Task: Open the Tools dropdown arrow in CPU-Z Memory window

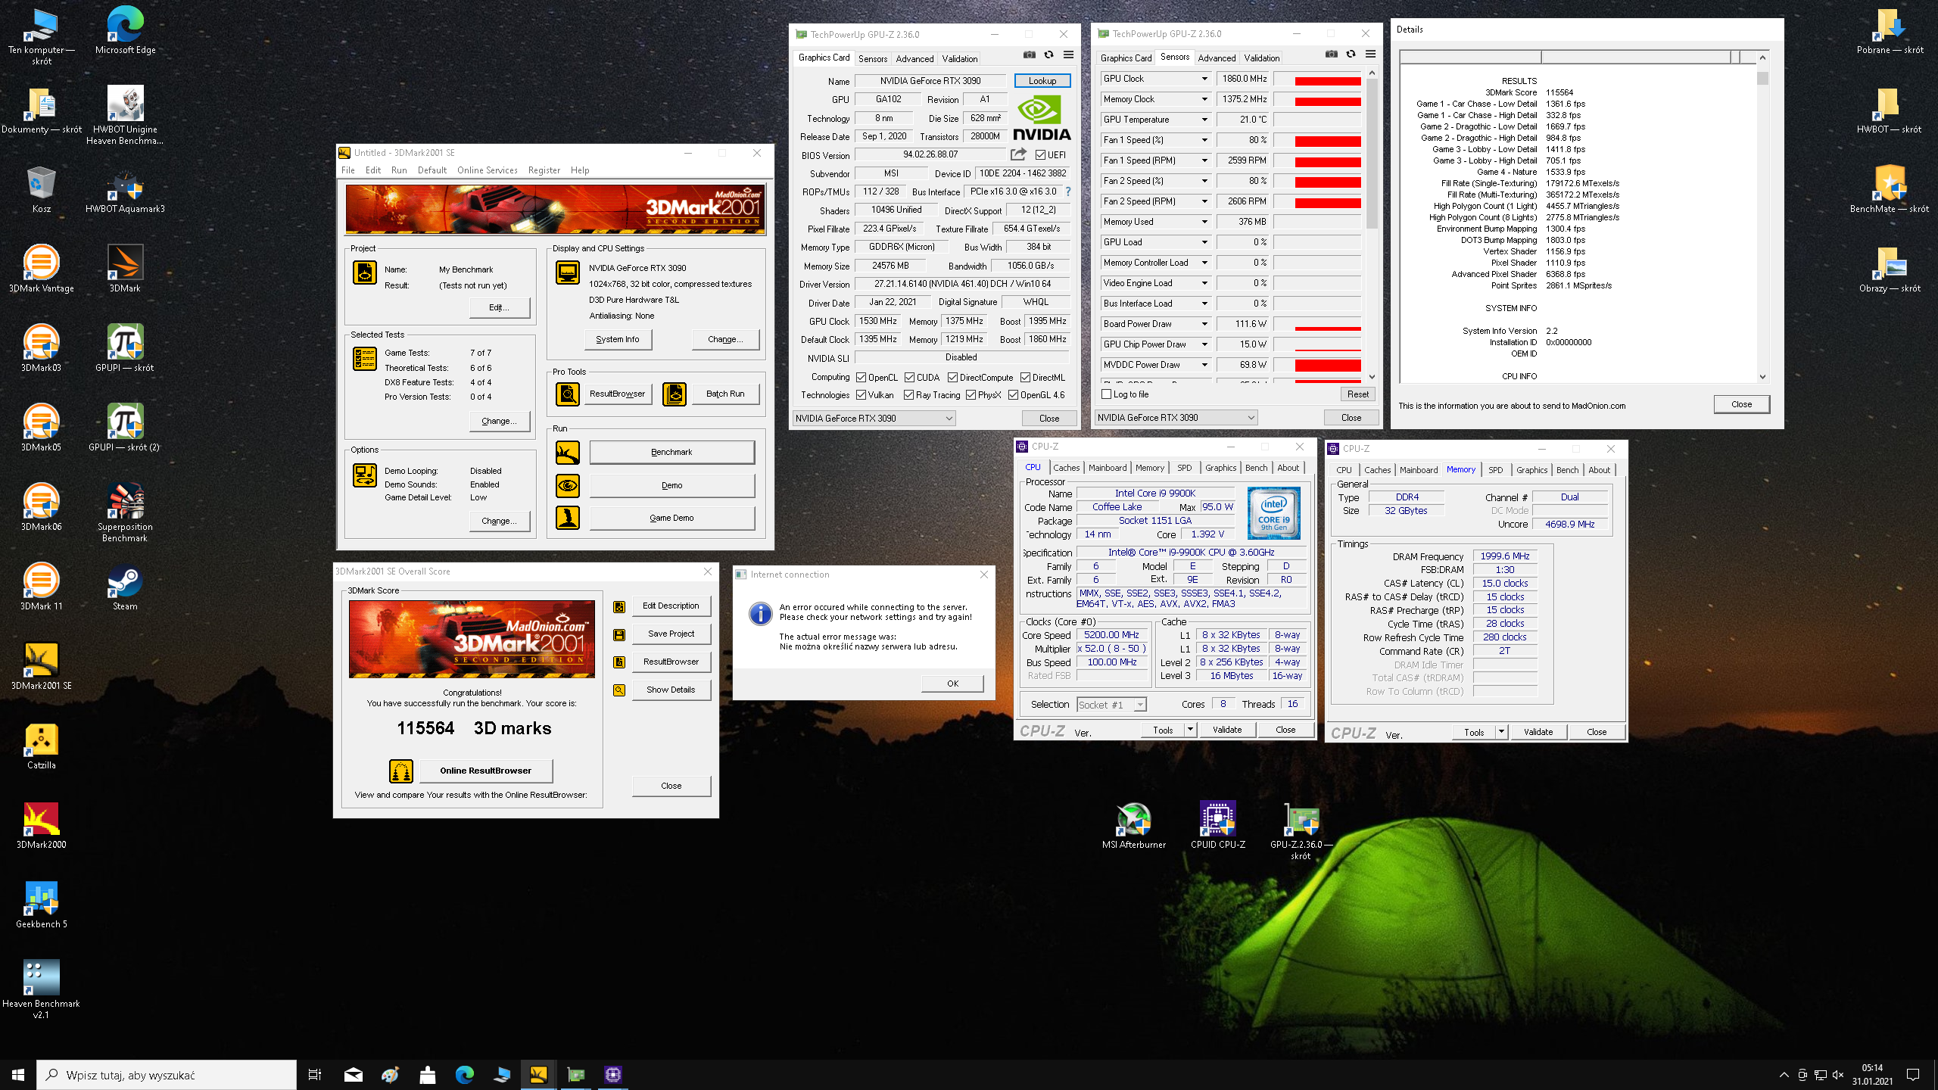Action: [x=1501, y=732]
